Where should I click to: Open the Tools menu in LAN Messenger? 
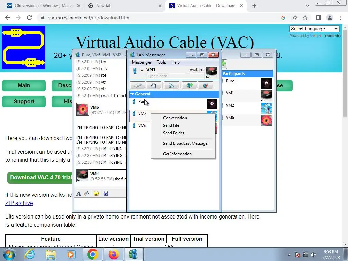[161, 62]
